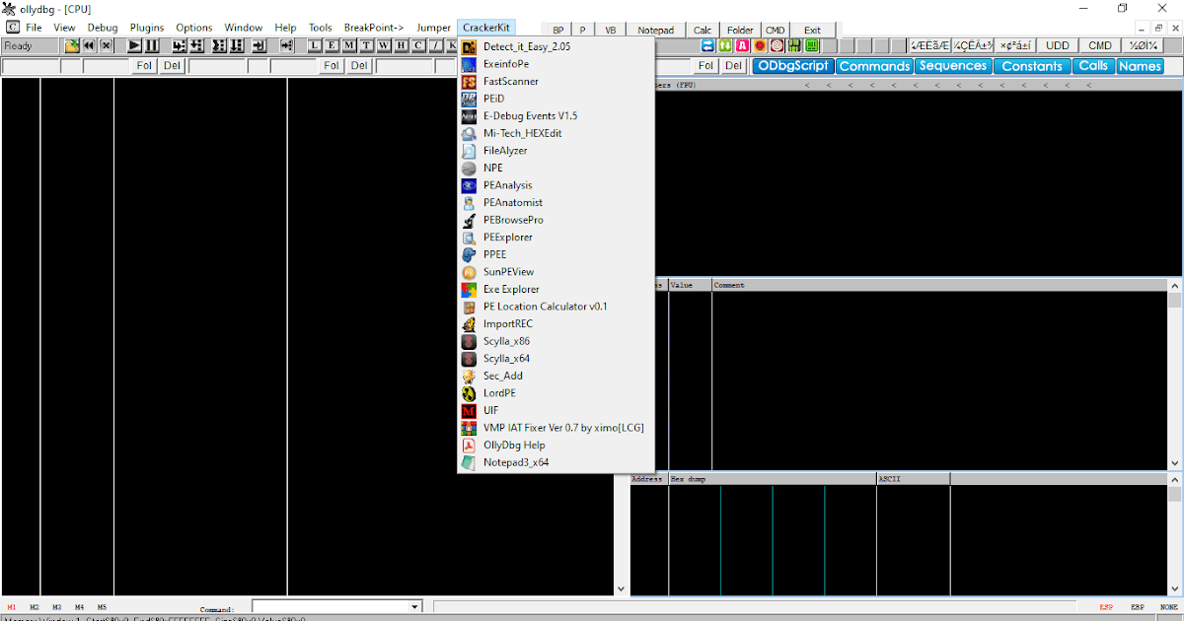Restart program with rewind toolbar icon

pos(89,45)
